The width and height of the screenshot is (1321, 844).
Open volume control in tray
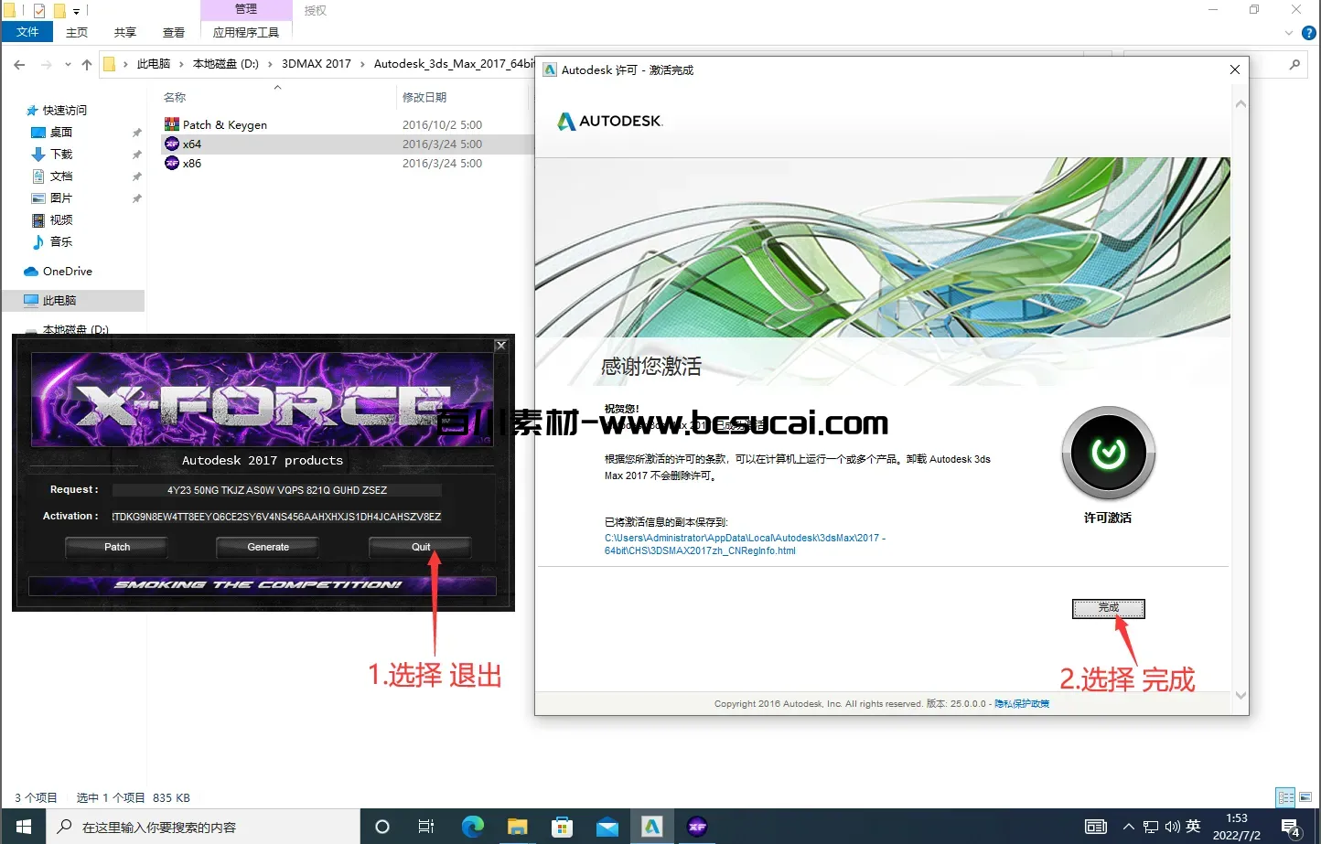click(1172, 827)
